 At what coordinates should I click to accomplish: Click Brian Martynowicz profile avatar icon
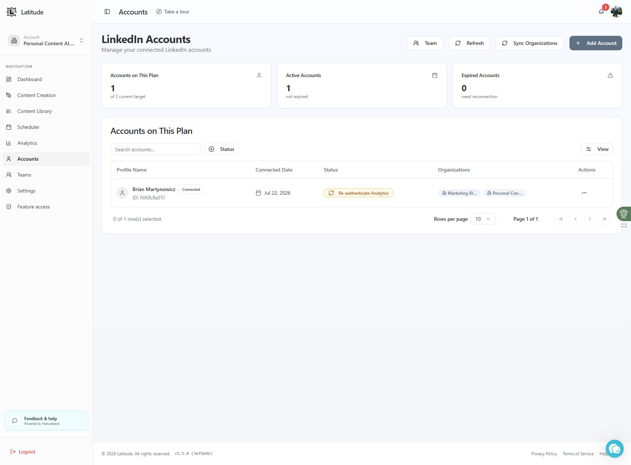click(122, 193)
